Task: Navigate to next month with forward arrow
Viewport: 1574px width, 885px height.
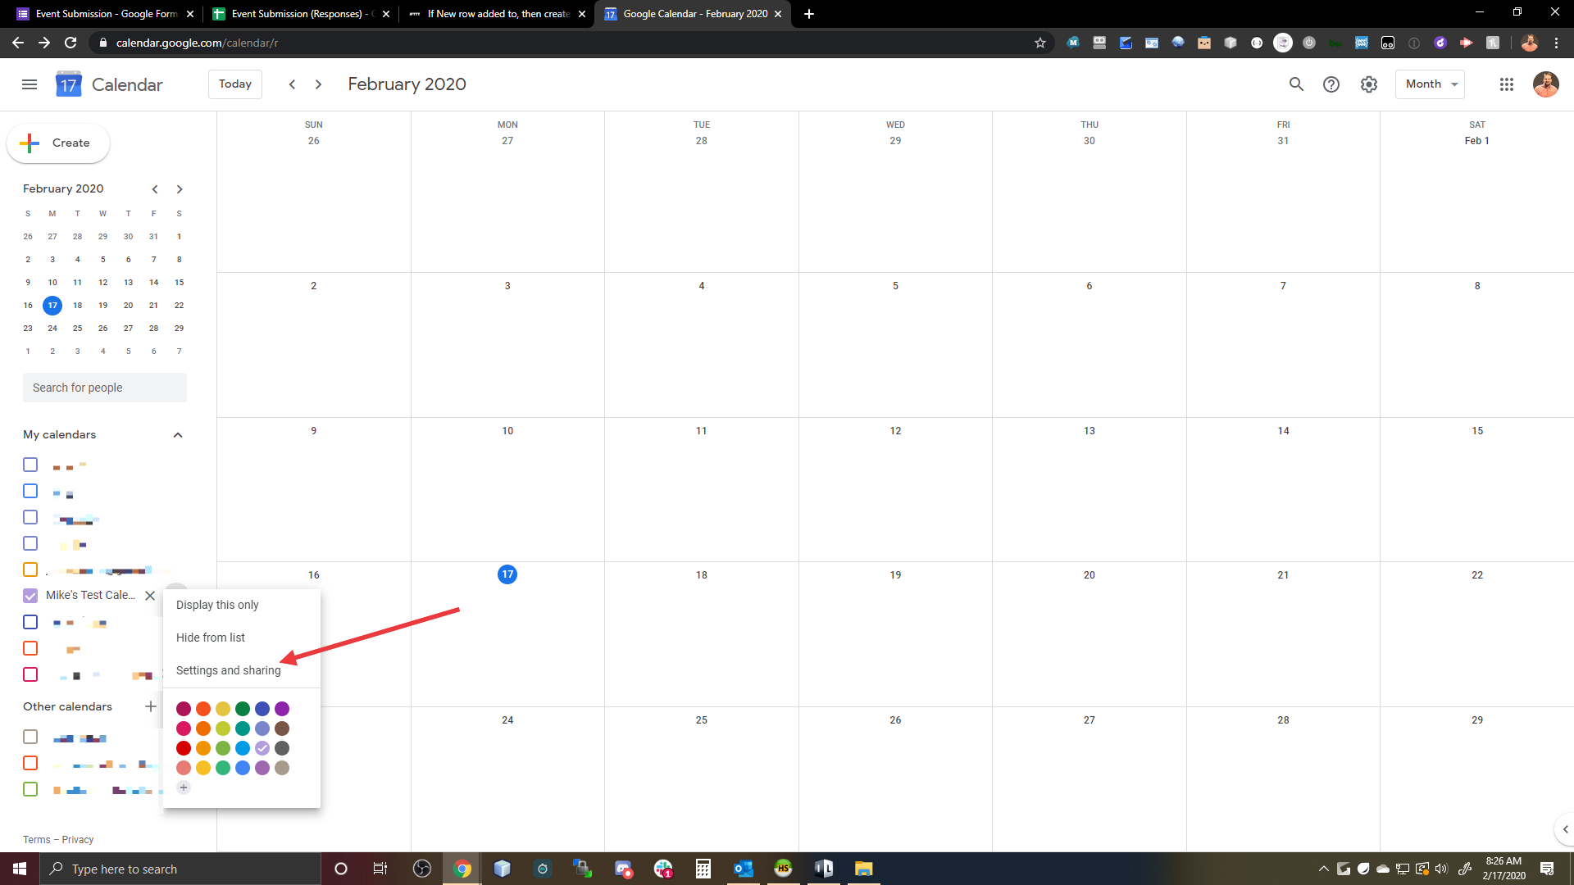Action: pyautogui.click(x=320, y=84)
